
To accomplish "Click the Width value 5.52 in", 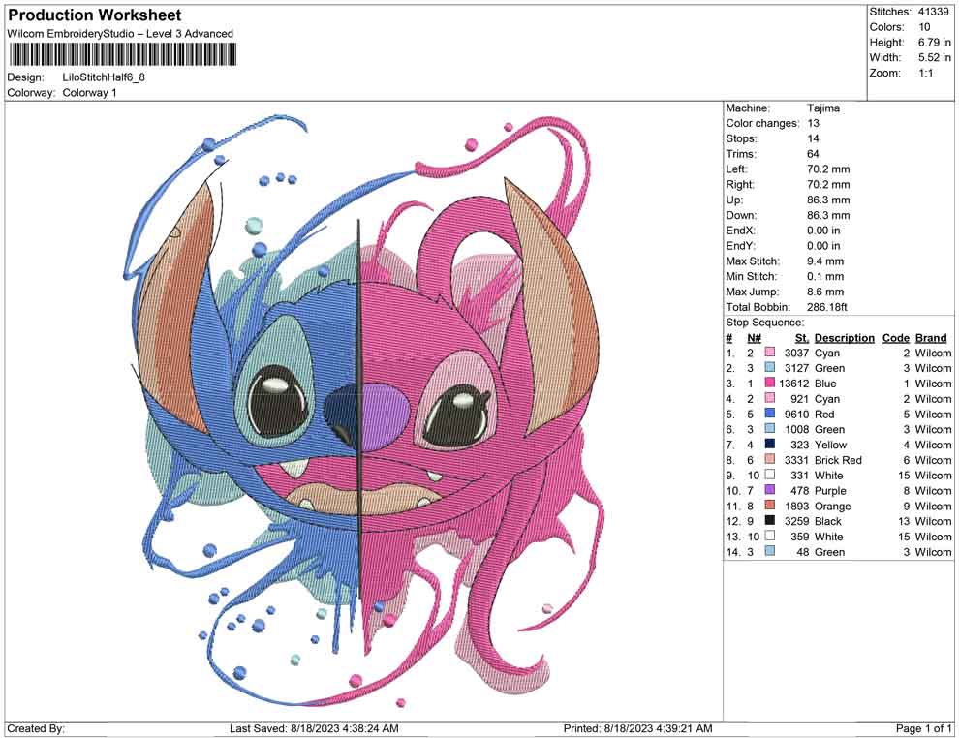I will [x=934, y=57].
